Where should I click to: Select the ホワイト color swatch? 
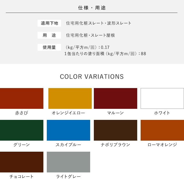click(162, 98)
